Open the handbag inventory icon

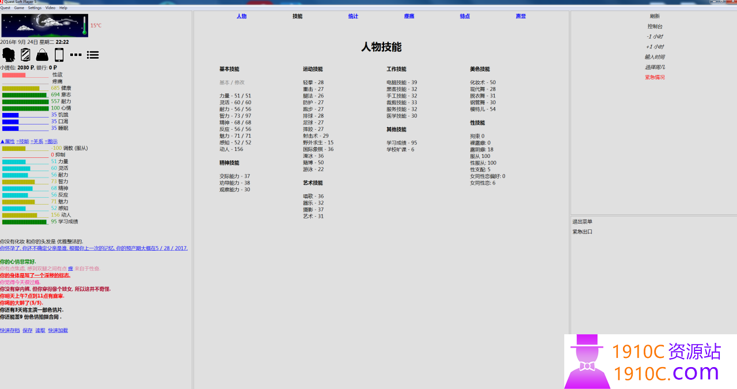(42, 55)
